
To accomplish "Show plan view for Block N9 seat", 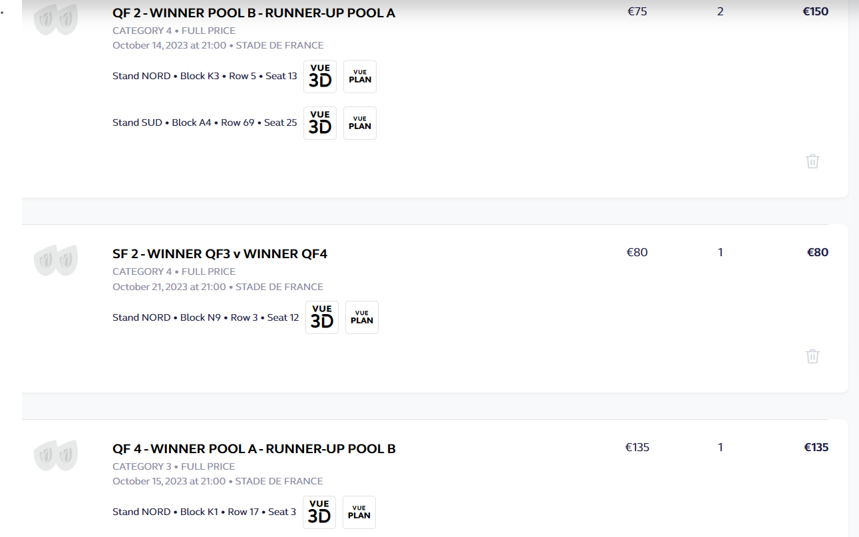I will point(362,317).
